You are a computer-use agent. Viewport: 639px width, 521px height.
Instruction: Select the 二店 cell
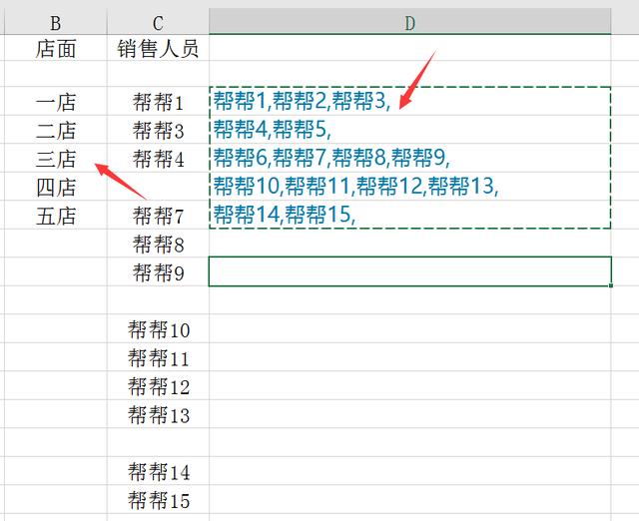[55, 130]
